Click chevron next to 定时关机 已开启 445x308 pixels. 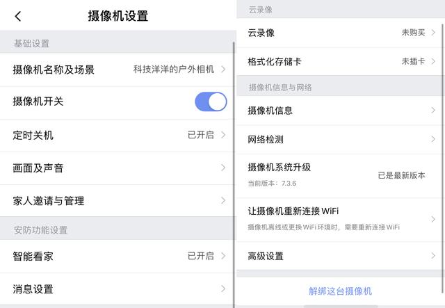[x=223, y=135]
